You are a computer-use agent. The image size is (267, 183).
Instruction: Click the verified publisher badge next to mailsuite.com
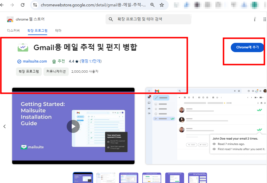19,61
